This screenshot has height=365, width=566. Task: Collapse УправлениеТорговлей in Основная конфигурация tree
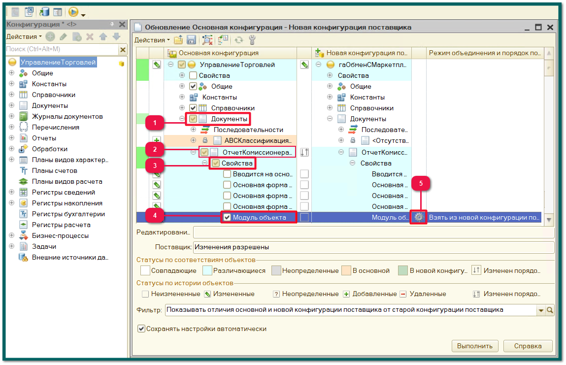(170, 65)
